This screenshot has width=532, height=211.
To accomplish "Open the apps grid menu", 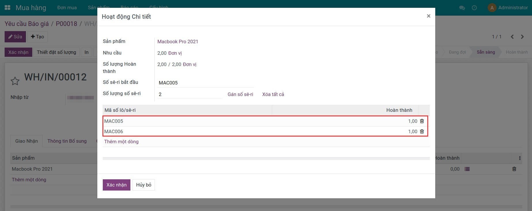I will click(7, 7).
